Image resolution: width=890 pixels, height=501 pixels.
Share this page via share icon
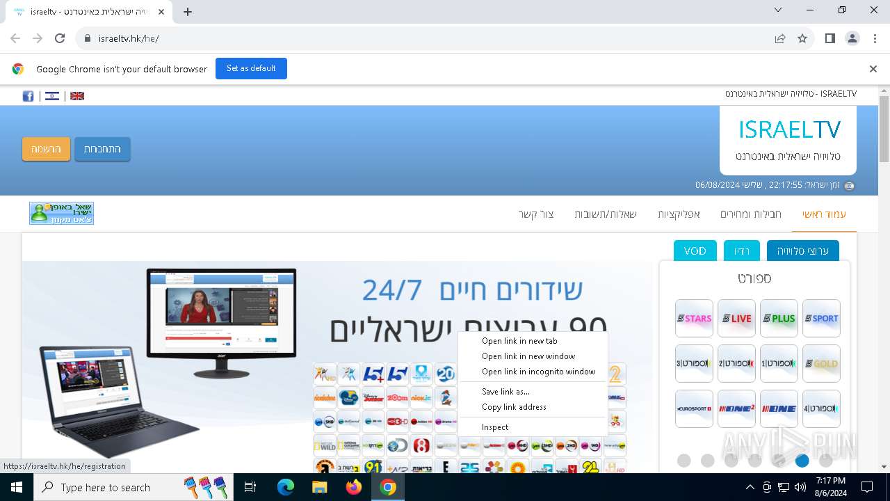tap(780, 38)
